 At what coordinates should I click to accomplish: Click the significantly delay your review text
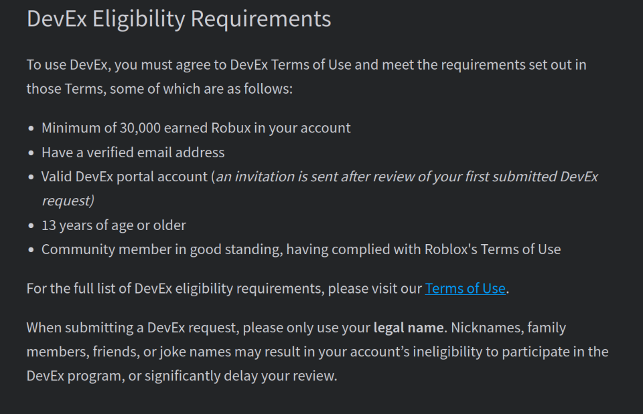(x=261, y=375)
